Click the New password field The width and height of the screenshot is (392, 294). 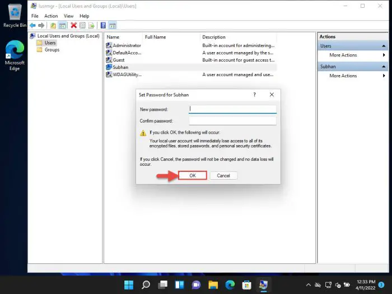click(232, 109)
